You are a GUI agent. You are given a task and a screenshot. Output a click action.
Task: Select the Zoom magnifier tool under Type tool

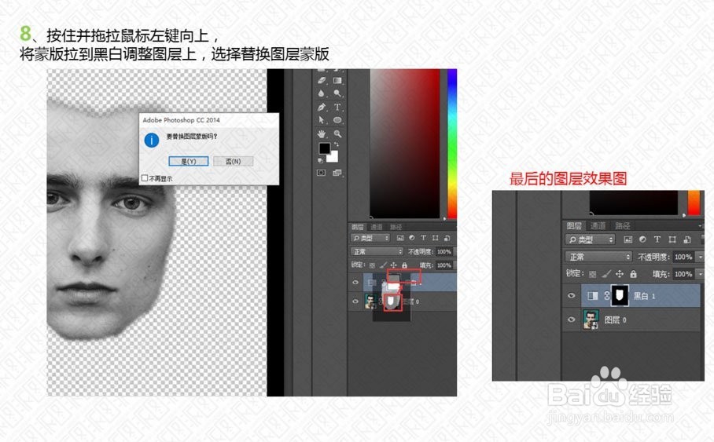click(x=337, y=133)
